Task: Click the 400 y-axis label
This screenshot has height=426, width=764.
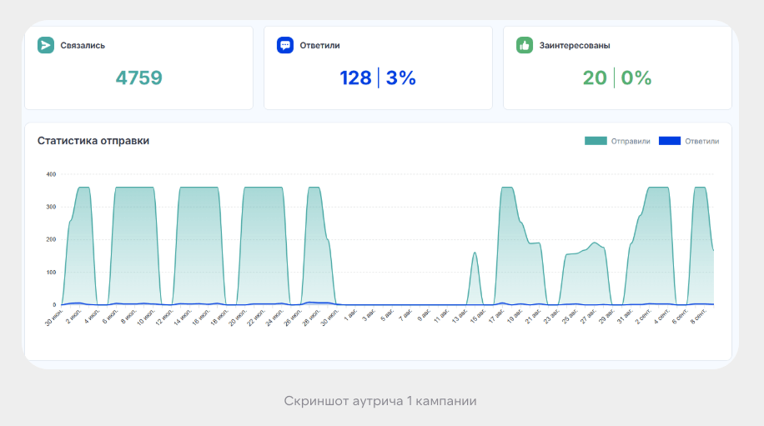Action: 51,173
